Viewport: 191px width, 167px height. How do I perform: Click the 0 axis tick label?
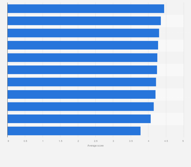8,141
